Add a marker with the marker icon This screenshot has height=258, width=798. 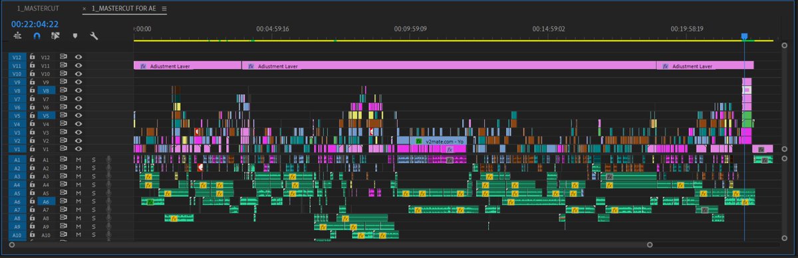75,36
